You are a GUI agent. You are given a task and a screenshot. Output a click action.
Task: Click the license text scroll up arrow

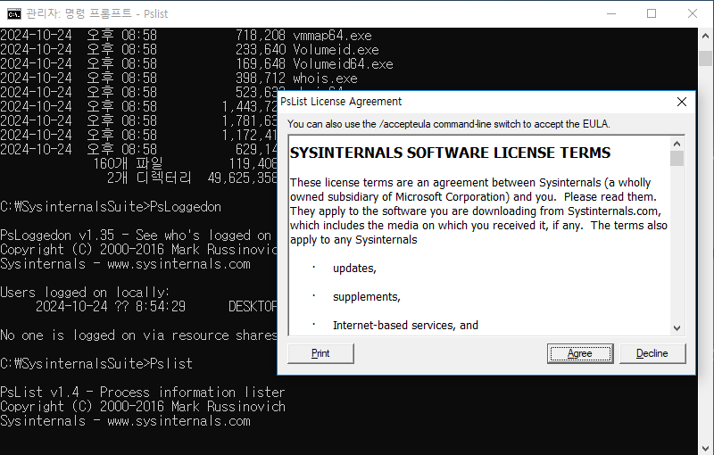point(677,144)
